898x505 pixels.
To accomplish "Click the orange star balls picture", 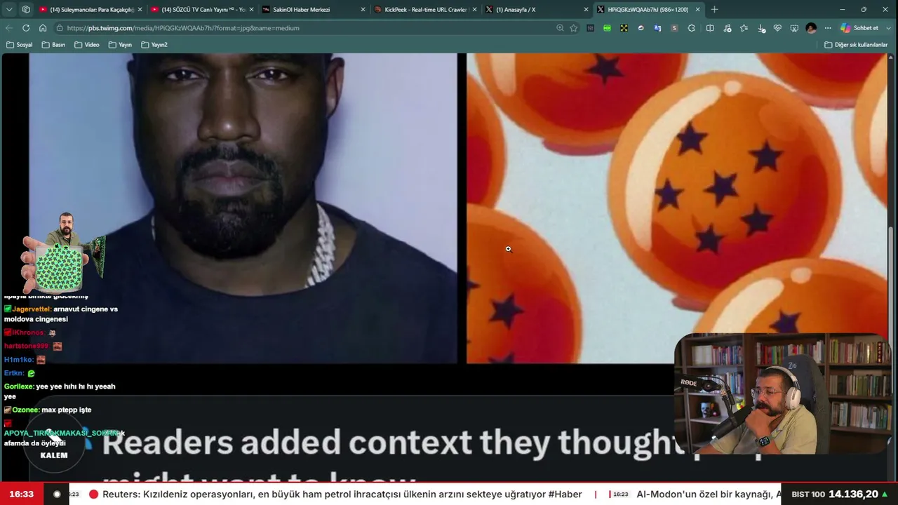I will pos(677,208).
